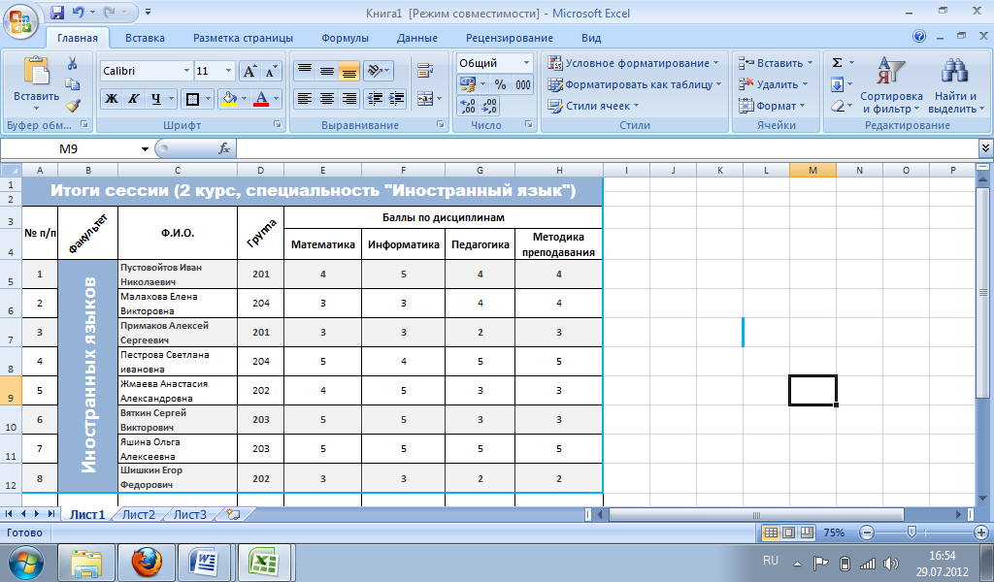Increase the cell indent

pyautogui.click(x=397, y=98)
